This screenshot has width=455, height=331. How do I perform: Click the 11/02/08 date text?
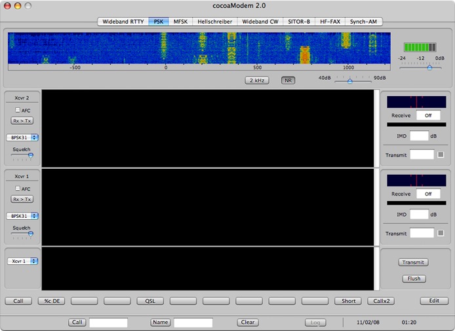(x=368, y=322)
